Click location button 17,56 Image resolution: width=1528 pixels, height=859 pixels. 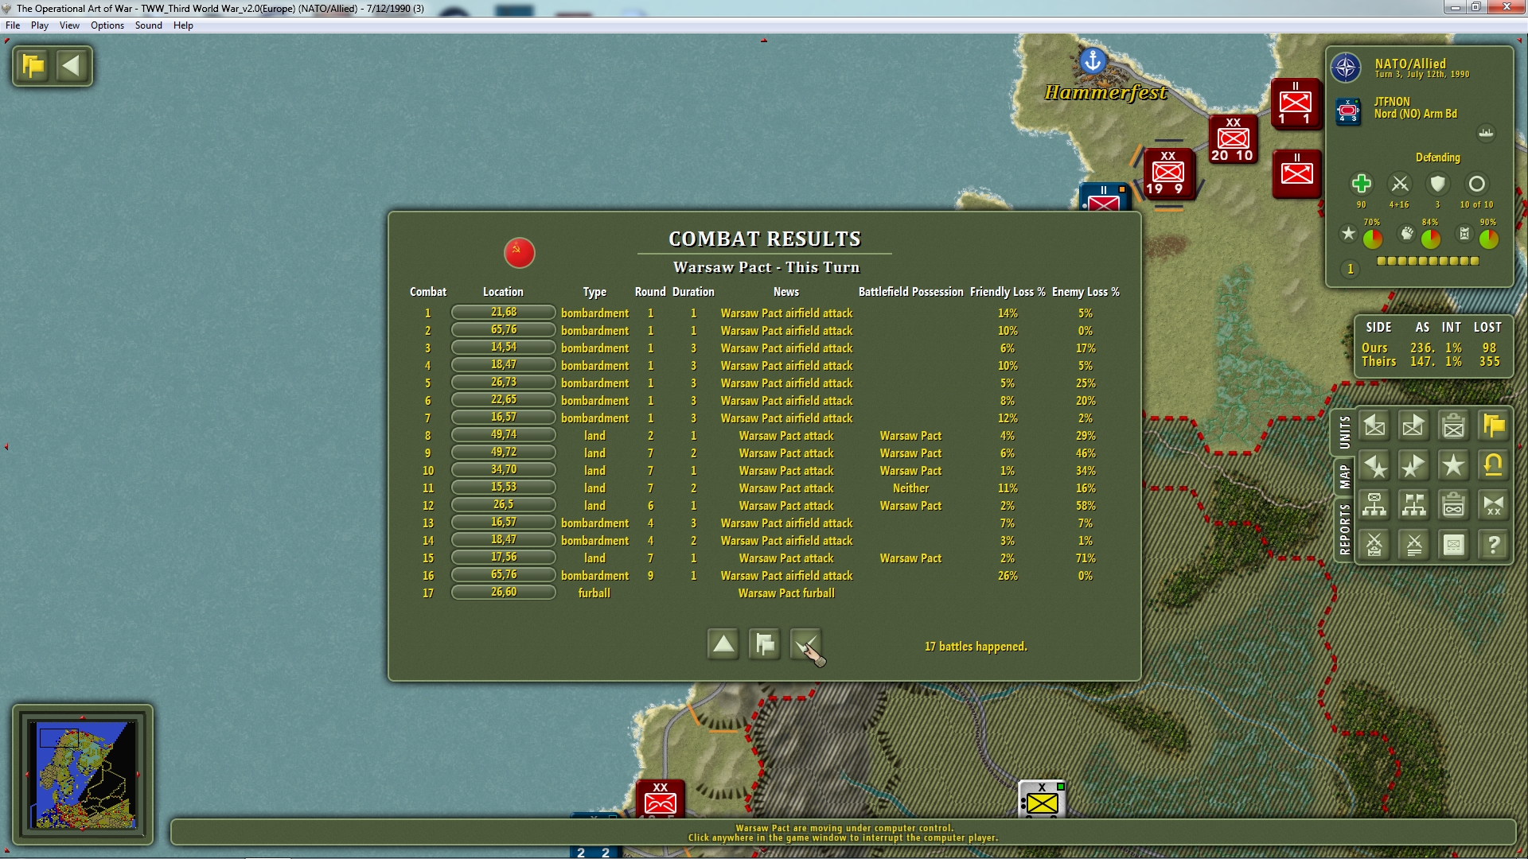coord(503,558)
